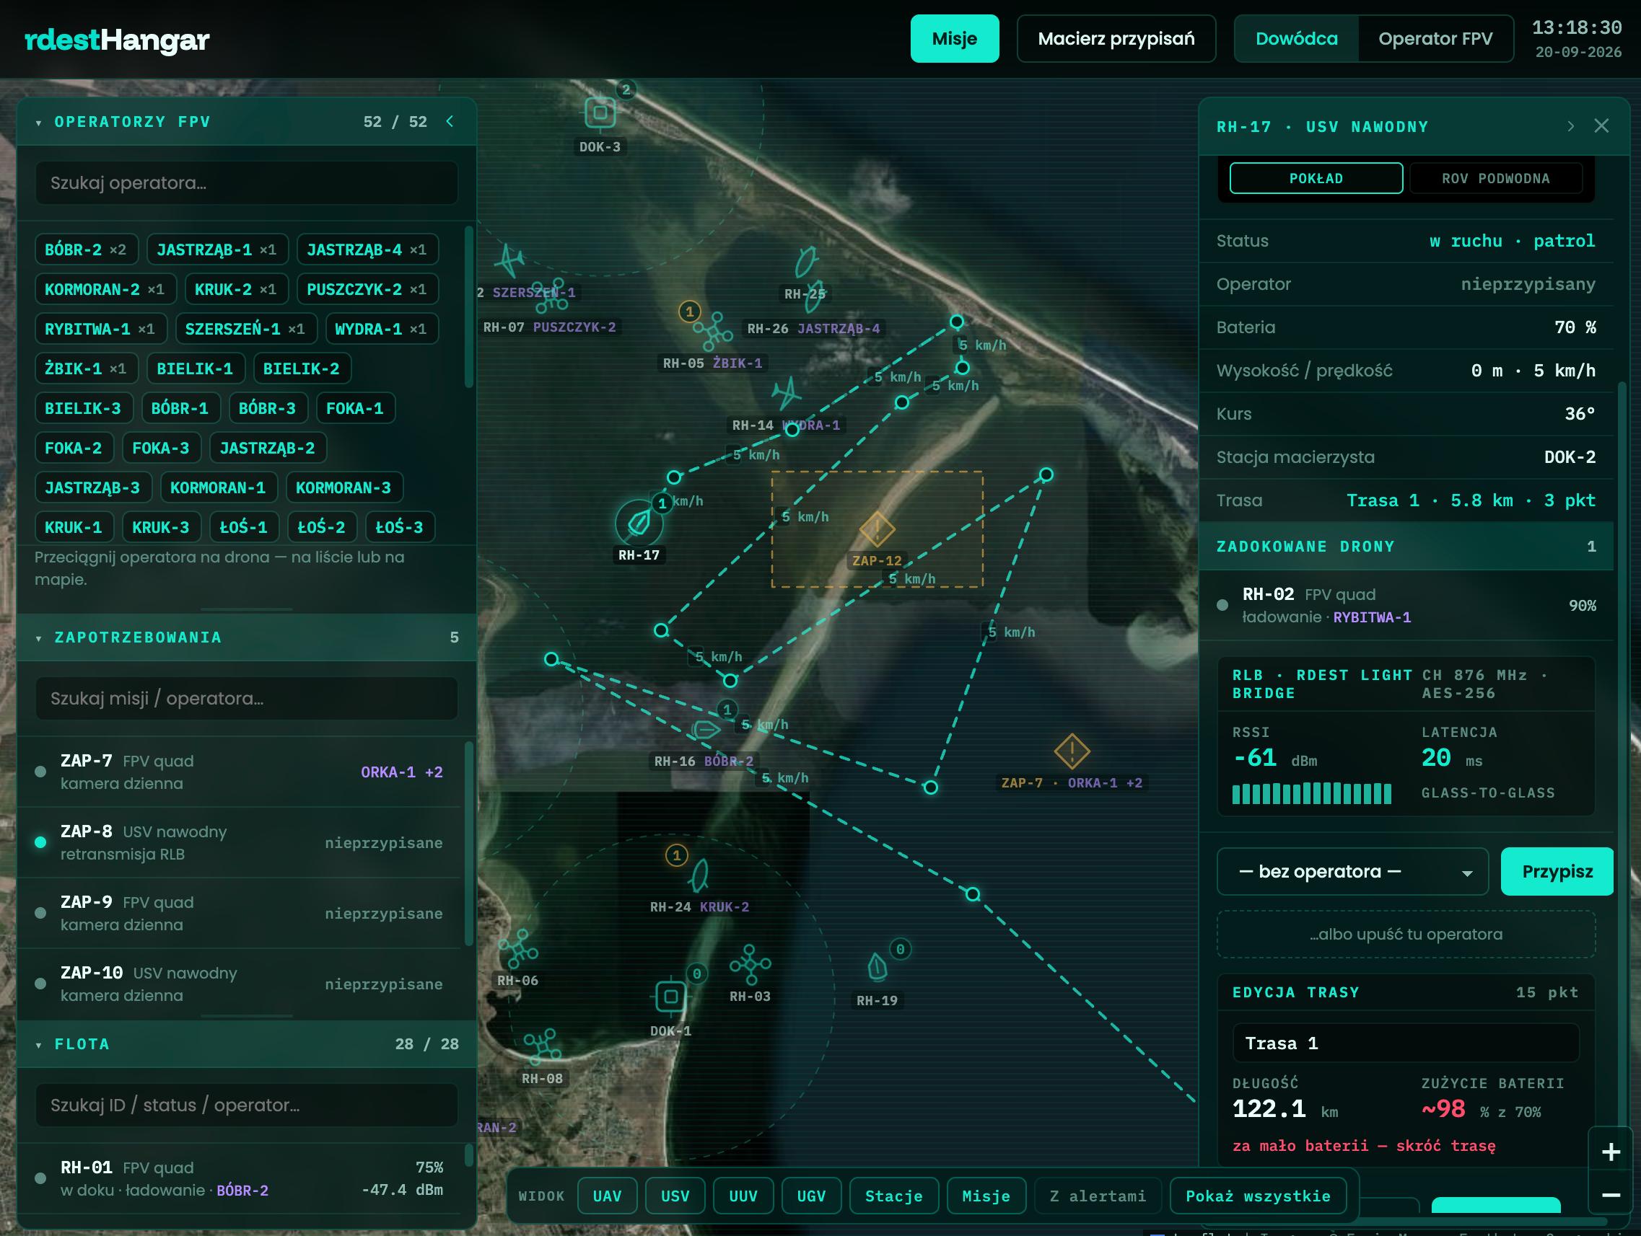Image resolution: width=1641 pixels, height=1236 pixels.
Task: Click the operator list scrollbar
Action: tap(469, 307)
